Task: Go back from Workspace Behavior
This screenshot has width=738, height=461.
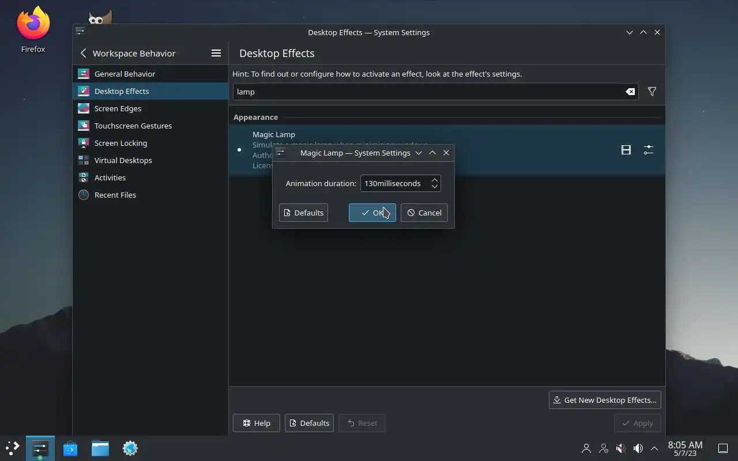Action: point(83,53)
